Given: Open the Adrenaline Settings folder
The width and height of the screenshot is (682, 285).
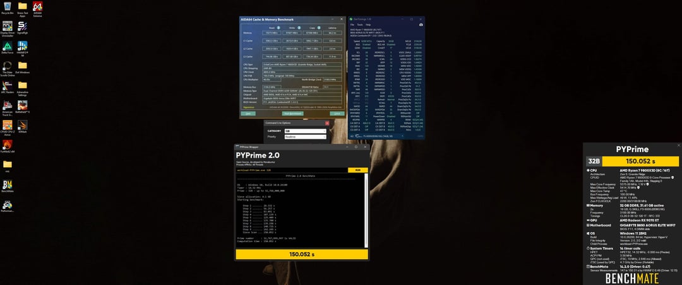Looking at the screenshot, I should (x=22, y=88).
